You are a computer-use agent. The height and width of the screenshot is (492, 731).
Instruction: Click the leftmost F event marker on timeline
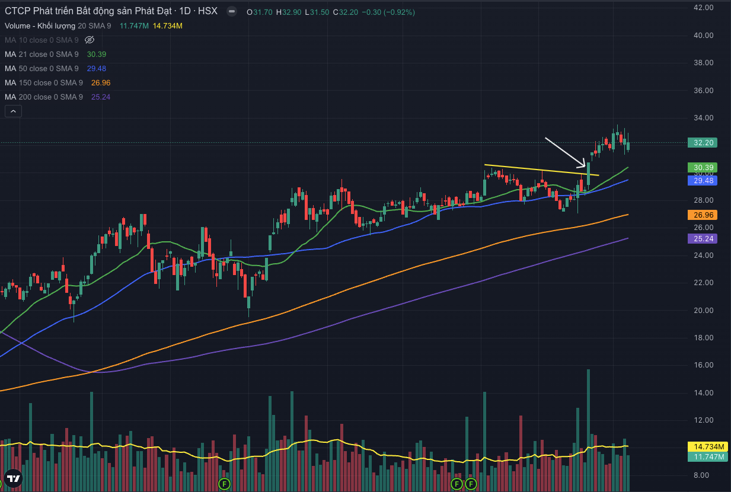tap(224, 484)
